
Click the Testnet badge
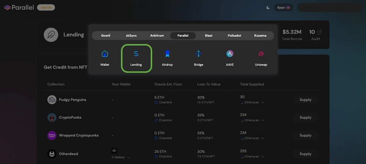click(x=46, y=7)
